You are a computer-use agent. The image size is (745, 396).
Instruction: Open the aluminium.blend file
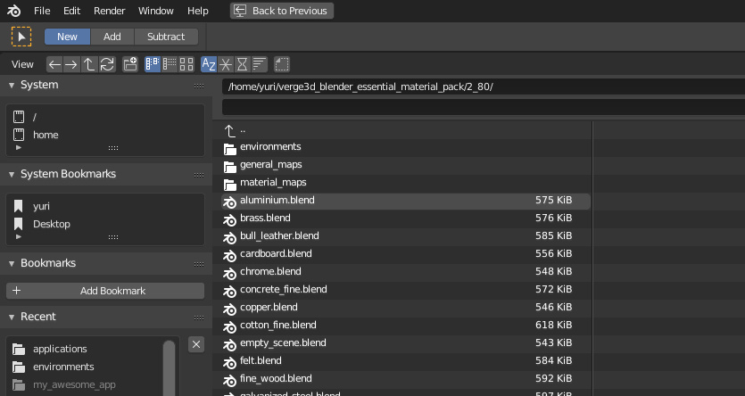tap(277, 201)
